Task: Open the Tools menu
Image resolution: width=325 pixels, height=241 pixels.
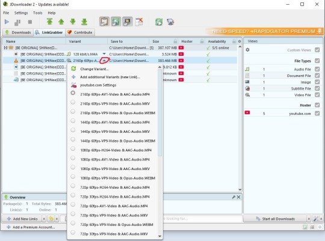Action: click(37, 13)
